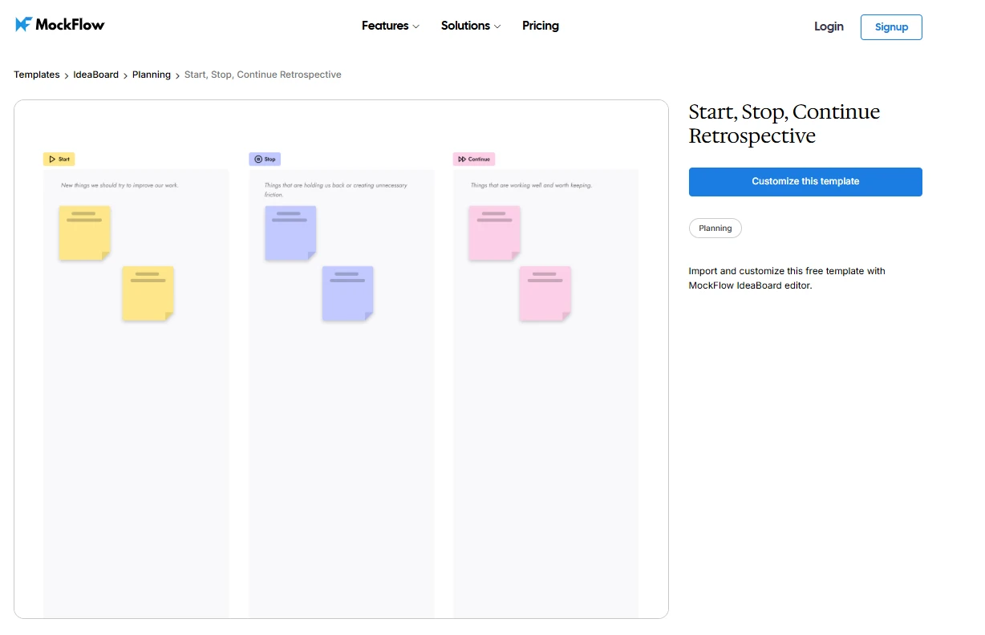
Task: Click the Signup button
Action: 891,26
